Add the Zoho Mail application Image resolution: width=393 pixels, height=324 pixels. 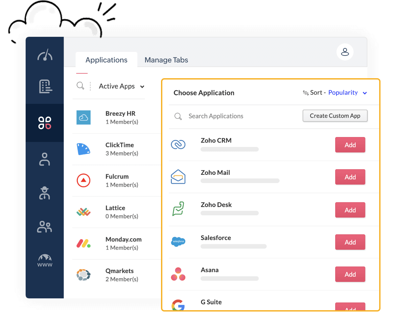click(350, 177)
